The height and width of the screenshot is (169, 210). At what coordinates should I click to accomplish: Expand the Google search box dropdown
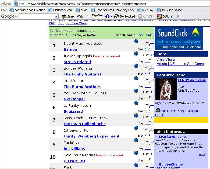(x=56, y=16)
